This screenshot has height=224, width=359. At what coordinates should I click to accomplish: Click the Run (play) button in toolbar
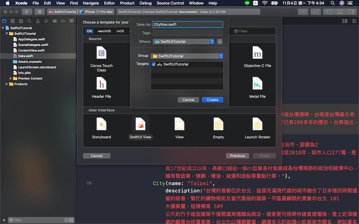[27, 12]
